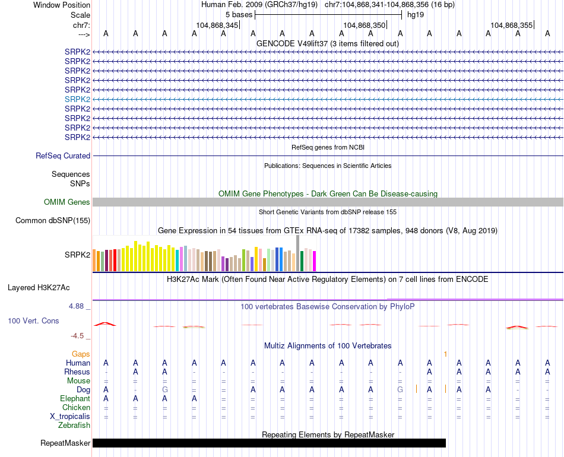Click the tall gray bar in GTEx chart

(x=298, y=253)
